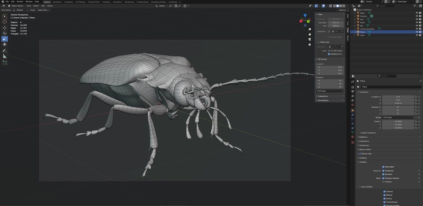This screenshot has width=423, height=206.
Task: Hide the abdo object in viewport
Action: [417, 13]
